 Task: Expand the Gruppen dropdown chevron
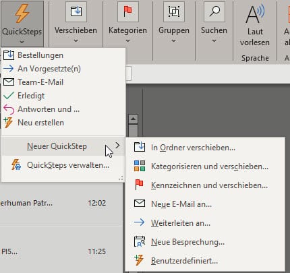[174, 40]
